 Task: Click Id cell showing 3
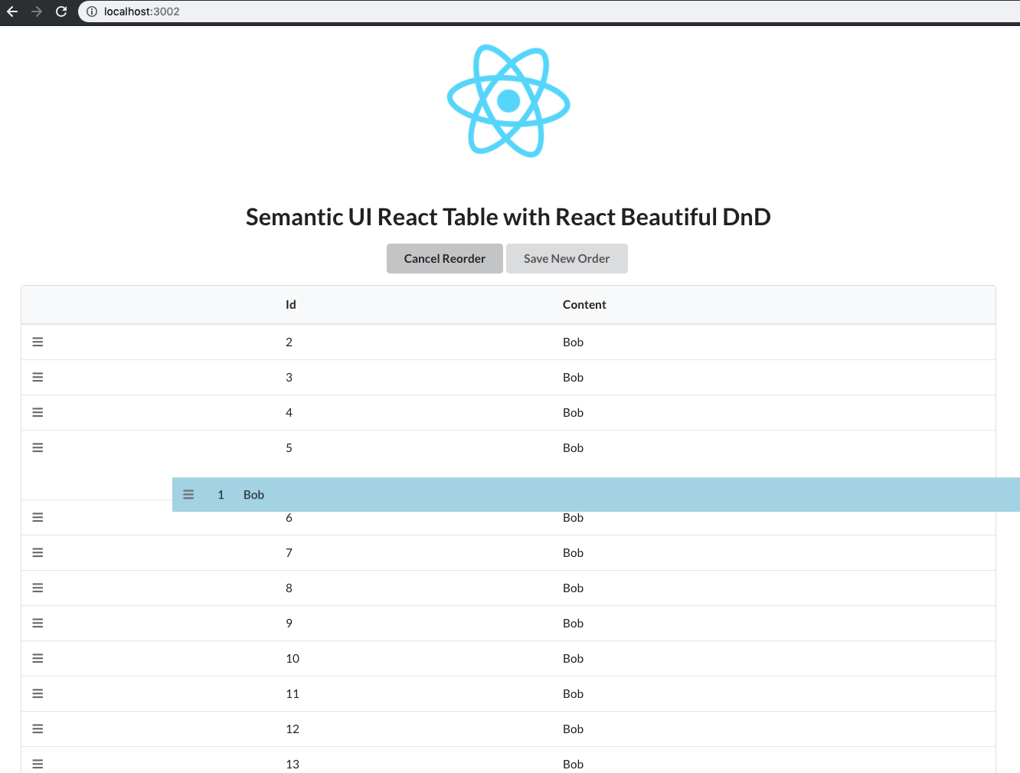tap(289, 377)
